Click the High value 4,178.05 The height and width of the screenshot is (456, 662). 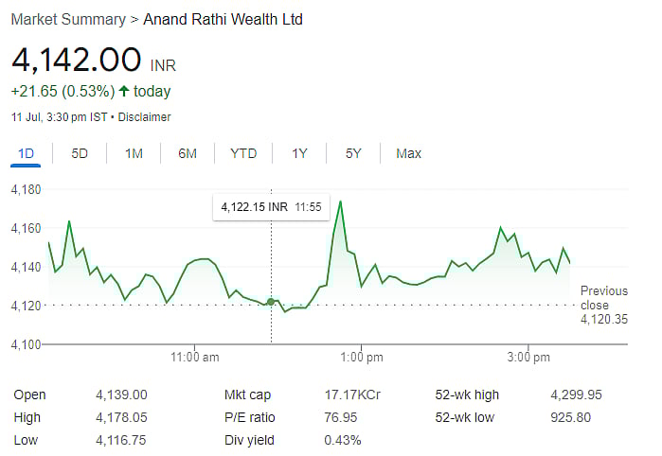click(121, 417)
